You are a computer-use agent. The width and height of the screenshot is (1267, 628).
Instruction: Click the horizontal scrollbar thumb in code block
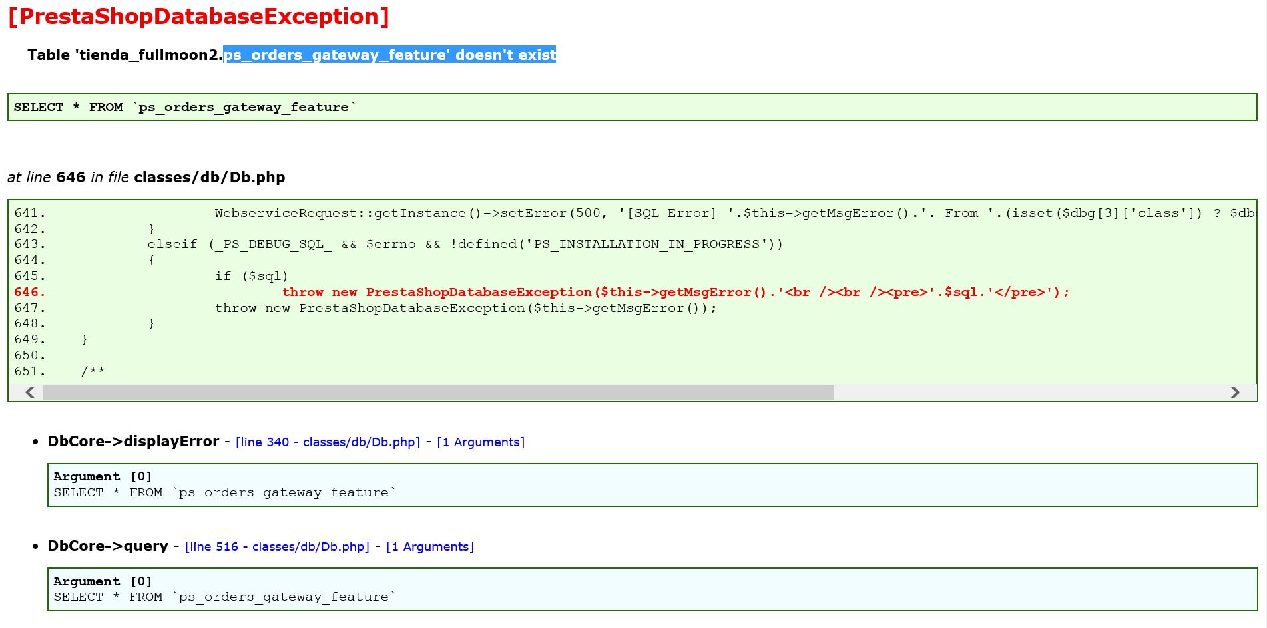click(438, 392)
